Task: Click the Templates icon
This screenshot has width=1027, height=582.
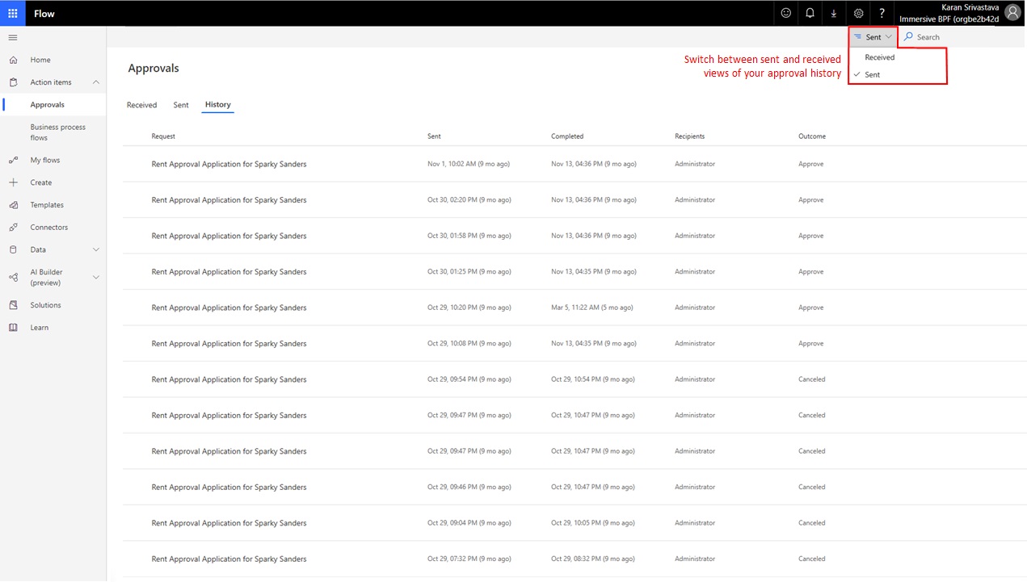Action: [13, 205]
